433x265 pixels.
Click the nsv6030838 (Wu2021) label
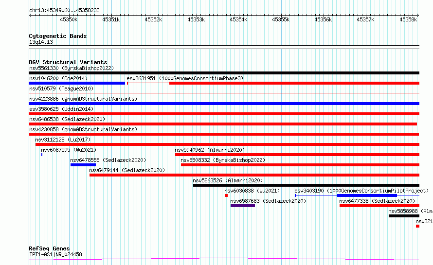252,191
